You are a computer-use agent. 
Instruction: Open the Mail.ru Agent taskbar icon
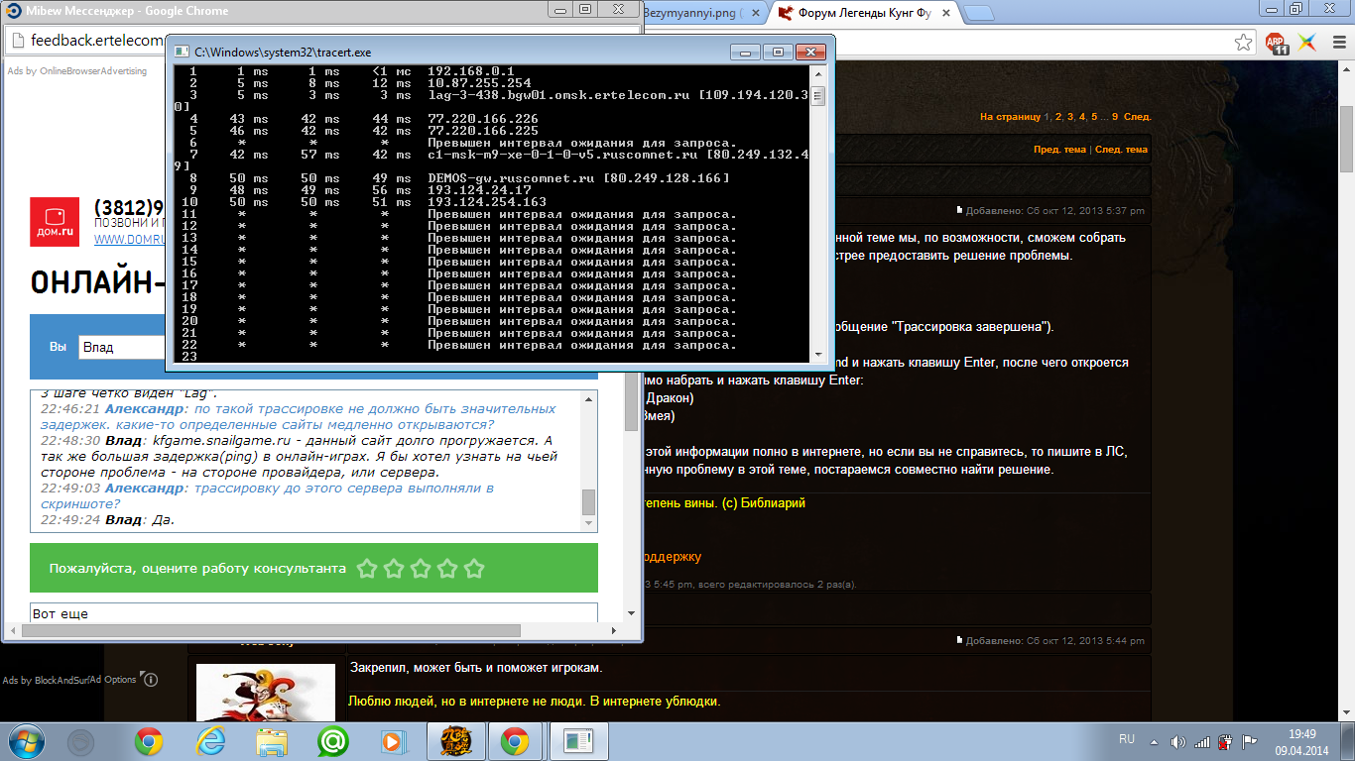[332, 740]
